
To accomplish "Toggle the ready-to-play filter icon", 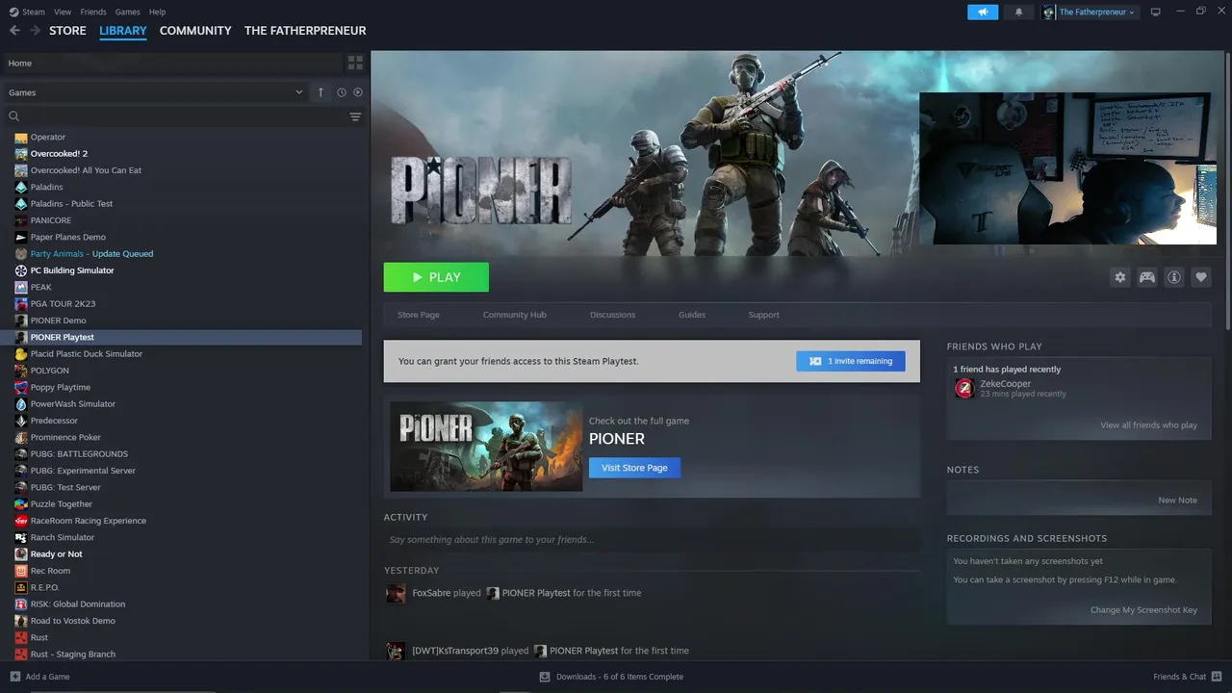I will 358,92.
